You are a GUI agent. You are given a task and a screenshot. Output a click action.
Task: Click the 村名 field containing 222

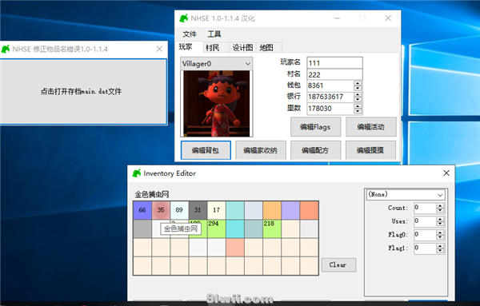click(334, 74)
